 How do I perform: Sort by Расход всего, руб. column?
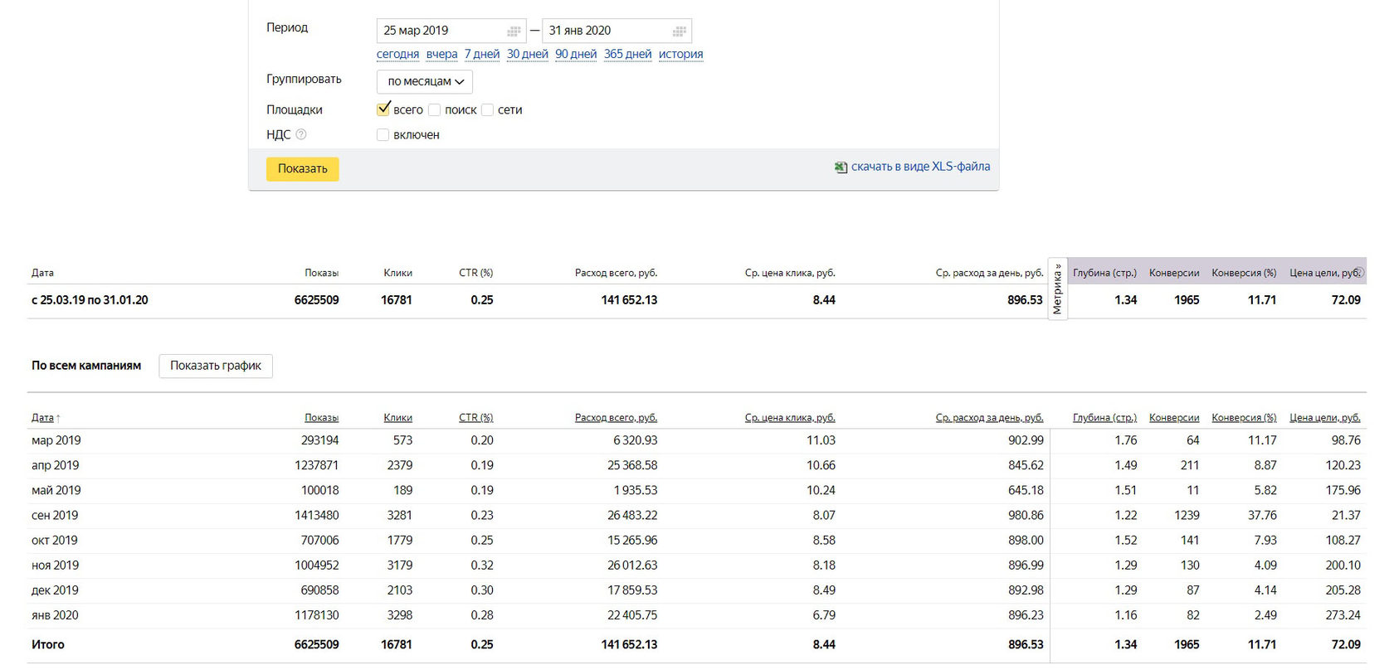tap(616, 418)
